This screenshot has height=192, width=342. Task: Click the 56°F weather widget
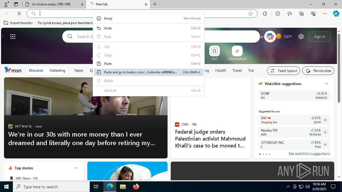(284, 37)
